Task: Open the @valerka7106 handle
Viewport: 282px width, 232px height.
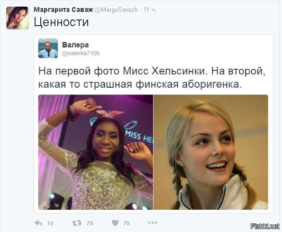Action: (81, 53)
